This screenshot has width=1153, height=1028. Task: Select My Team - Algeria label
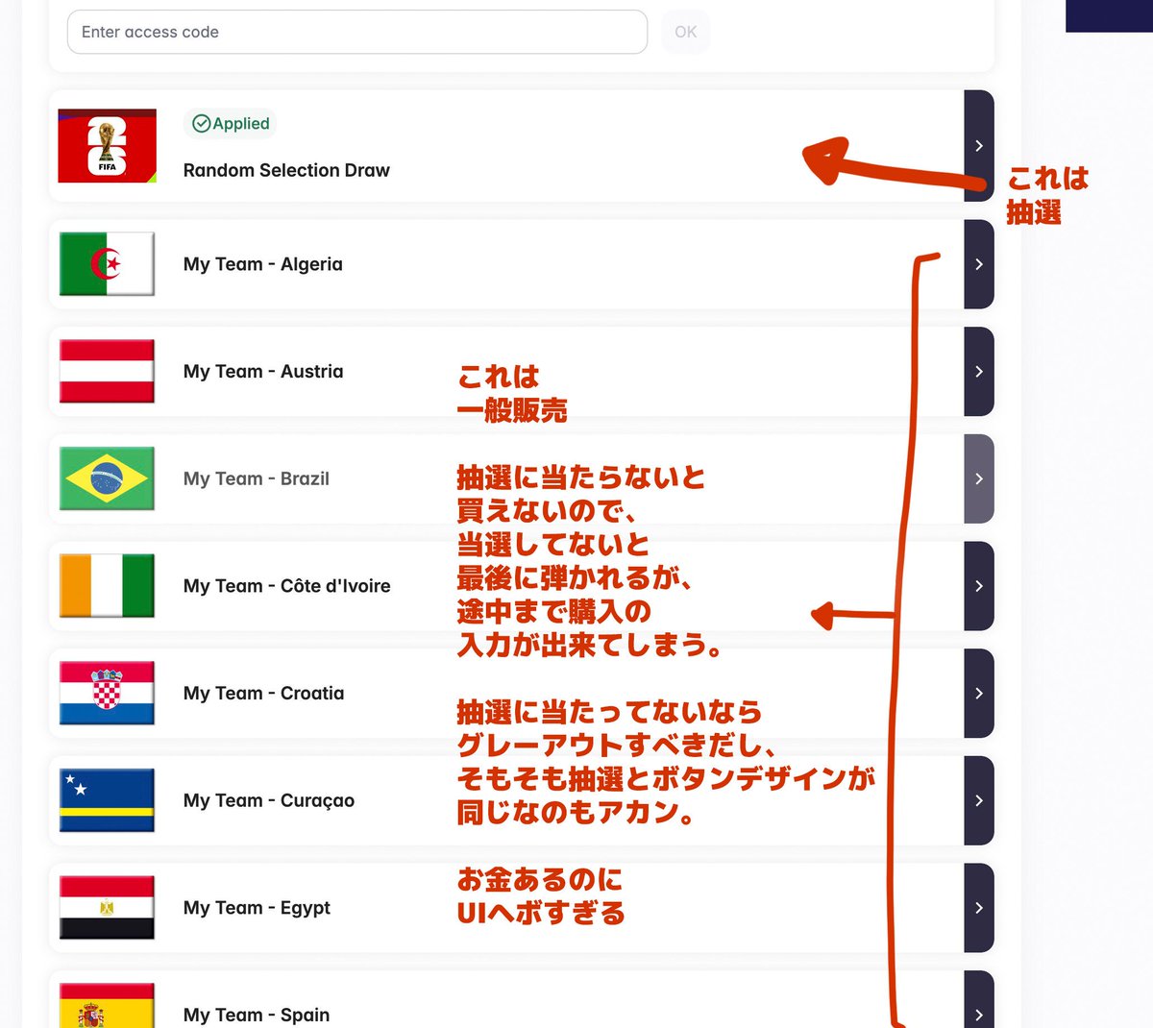pyautogui.click(x=263, y=264)
